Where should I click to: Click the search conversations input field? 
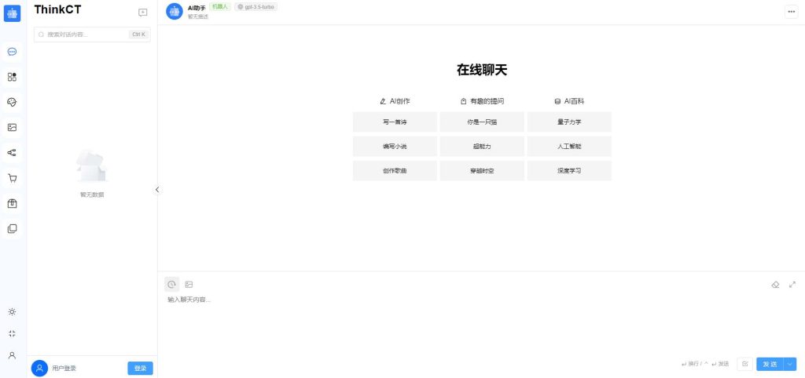[92, 35]
